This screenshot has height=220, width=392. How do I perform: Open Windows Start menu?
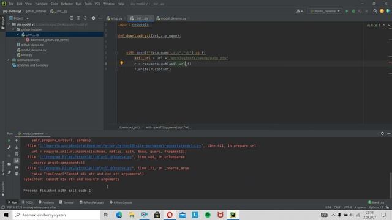(6, 215)
